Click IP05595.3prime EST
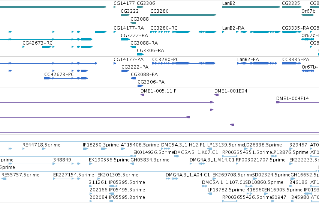Screen dimensions: 319x203 tap(111, 201)
